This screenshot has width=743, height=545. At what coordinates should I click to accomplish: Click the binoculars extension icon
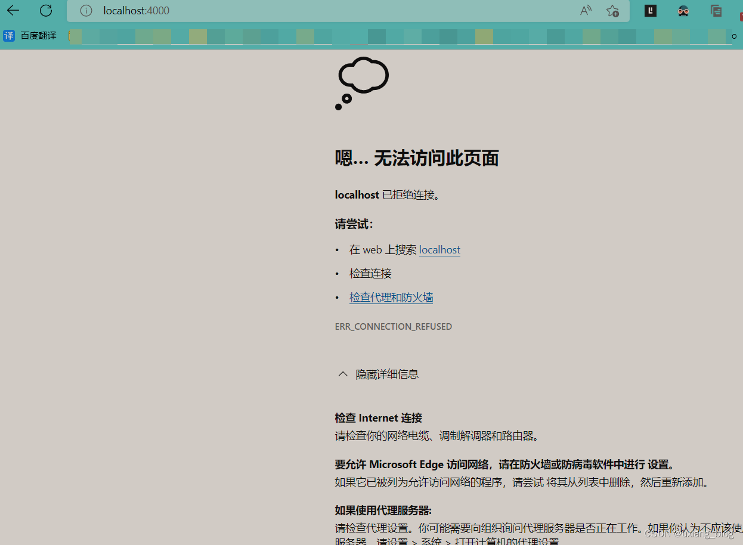click(x=683, y=11)
